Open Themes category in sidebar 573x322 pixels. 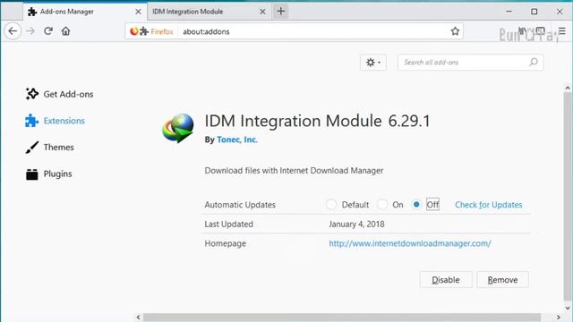click(x=50, y=147)
